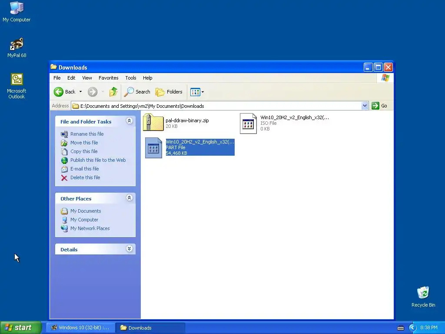The image size is (445, 334).
Task: Toggle the Folders pane
Action: (x=169, y=92)
